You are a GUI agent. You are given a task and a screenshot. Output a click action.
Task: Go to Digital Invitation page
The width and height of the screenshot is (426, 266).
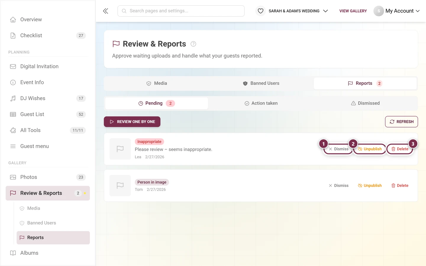[x=48, y=66]
